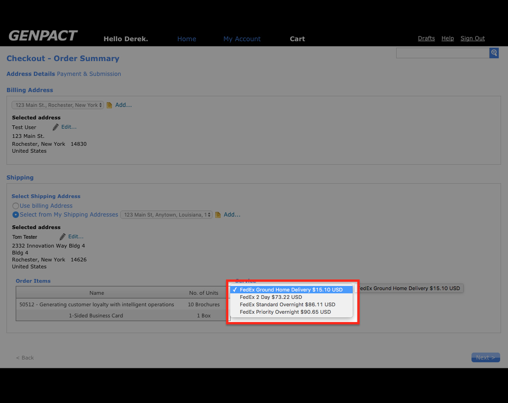
Task: Select FedEx Priority Overnight $90.65 option
Action: pyautogui.click(x=285, y=312)
